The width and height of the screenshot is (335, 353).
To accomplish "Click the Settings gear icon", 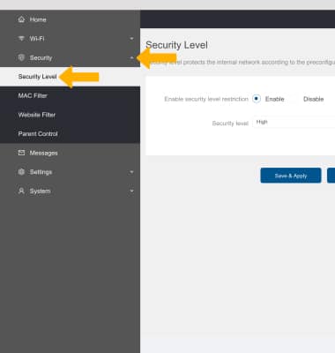I will tap(21, 172).
